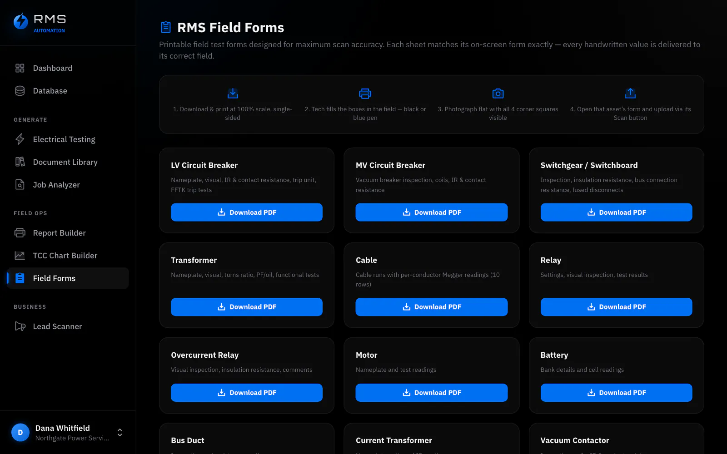Download the Switchgear / Switchboard PDF
The width and height of the screenshot is (727, 454).
coord(616,212)
